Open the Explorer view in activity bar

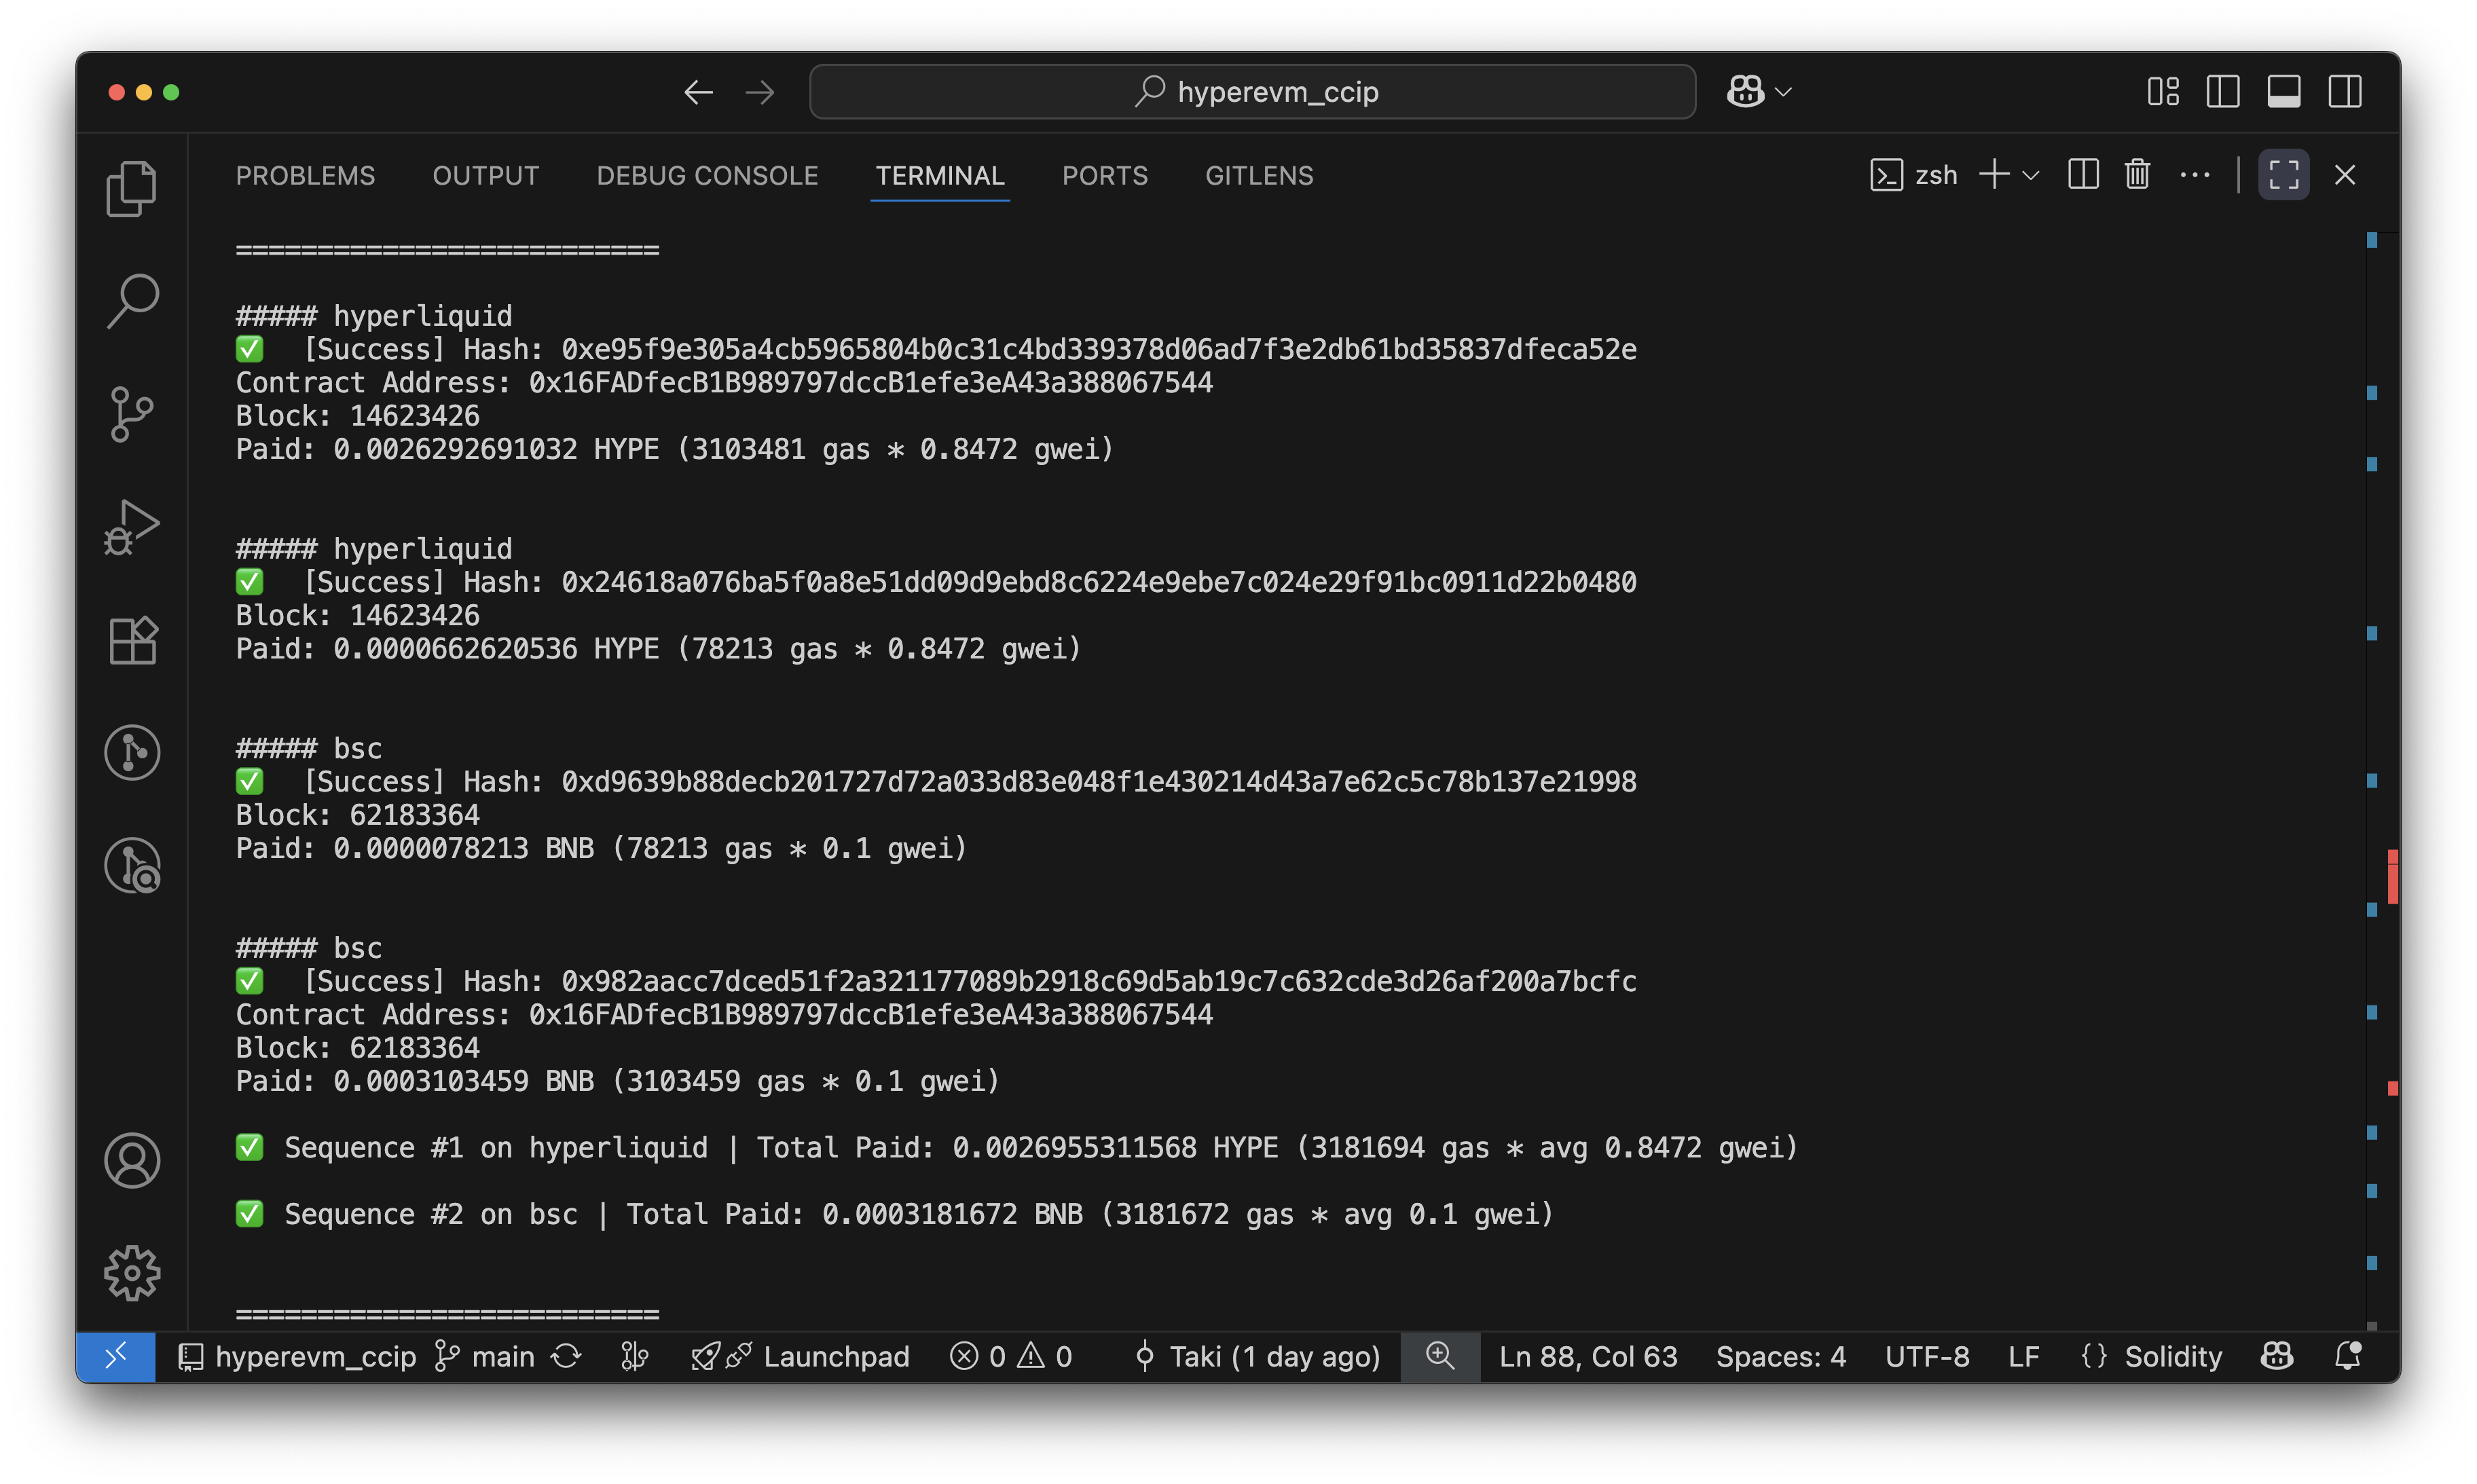pos(131,188)
